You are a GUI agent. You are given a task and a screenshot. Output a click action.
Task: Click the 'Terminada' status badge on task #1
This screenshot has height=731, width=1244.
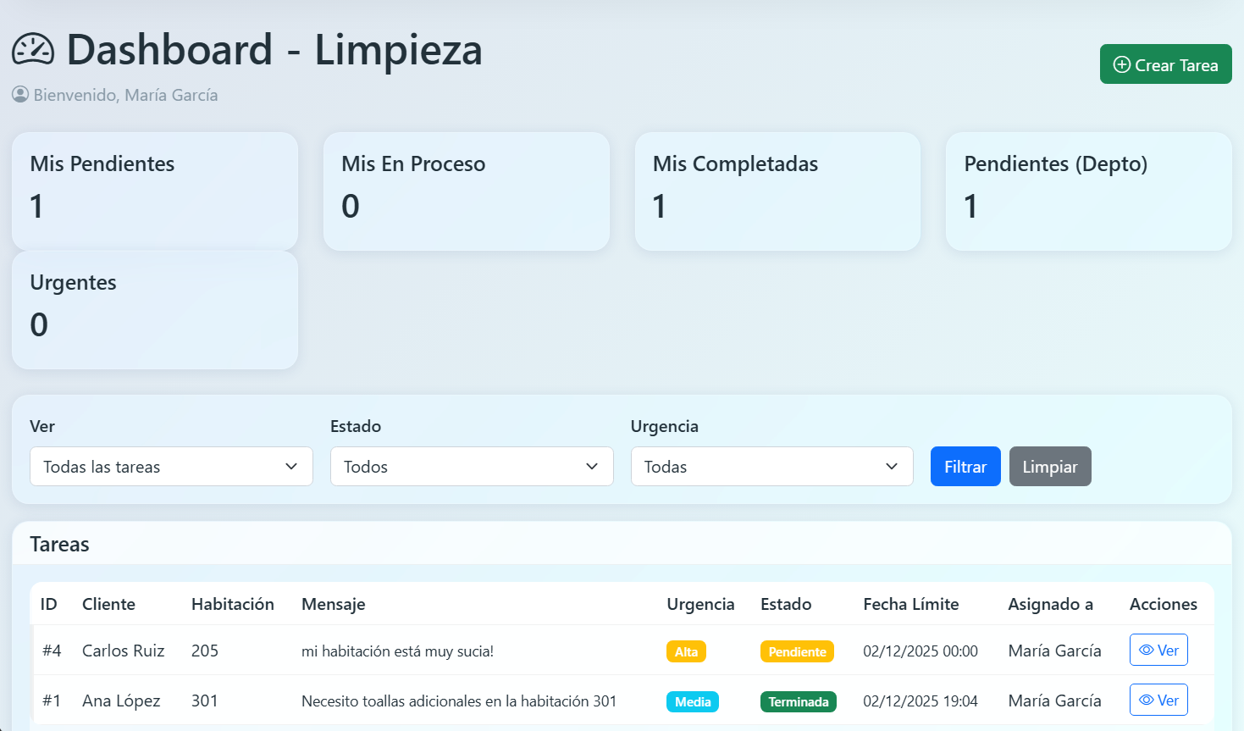(798, 701)
